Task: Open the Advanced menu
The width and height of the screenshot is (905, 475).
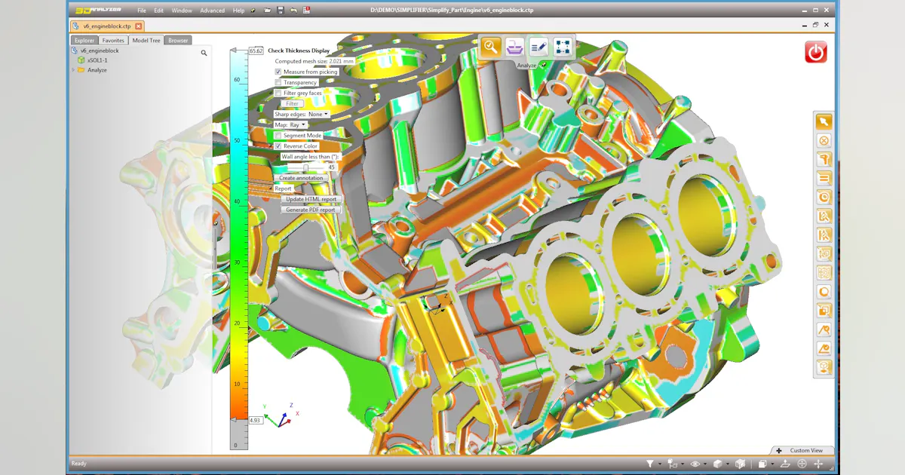Action: (x=213, y=11)
